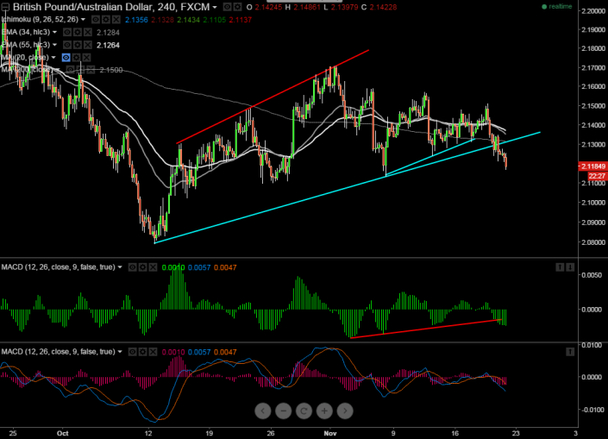The height and width of the screenshot is (439, 608).
Task: Click the Oct label on the time axis
Action: 62,433
